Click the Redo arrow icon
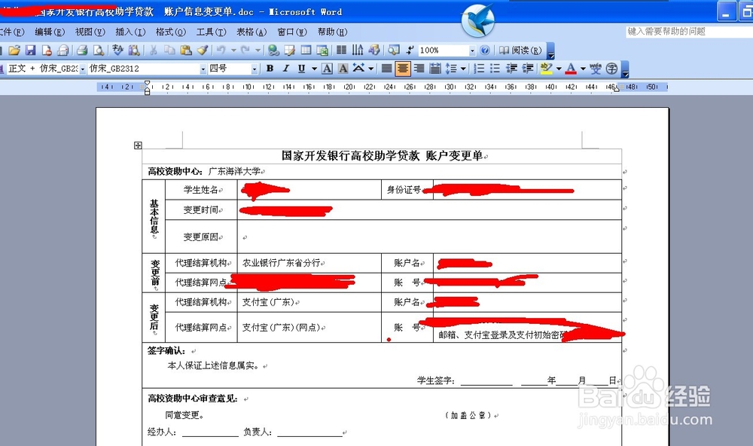Image resolution: width=753 pixels, height=446 pixels. [x=245, y=50]
